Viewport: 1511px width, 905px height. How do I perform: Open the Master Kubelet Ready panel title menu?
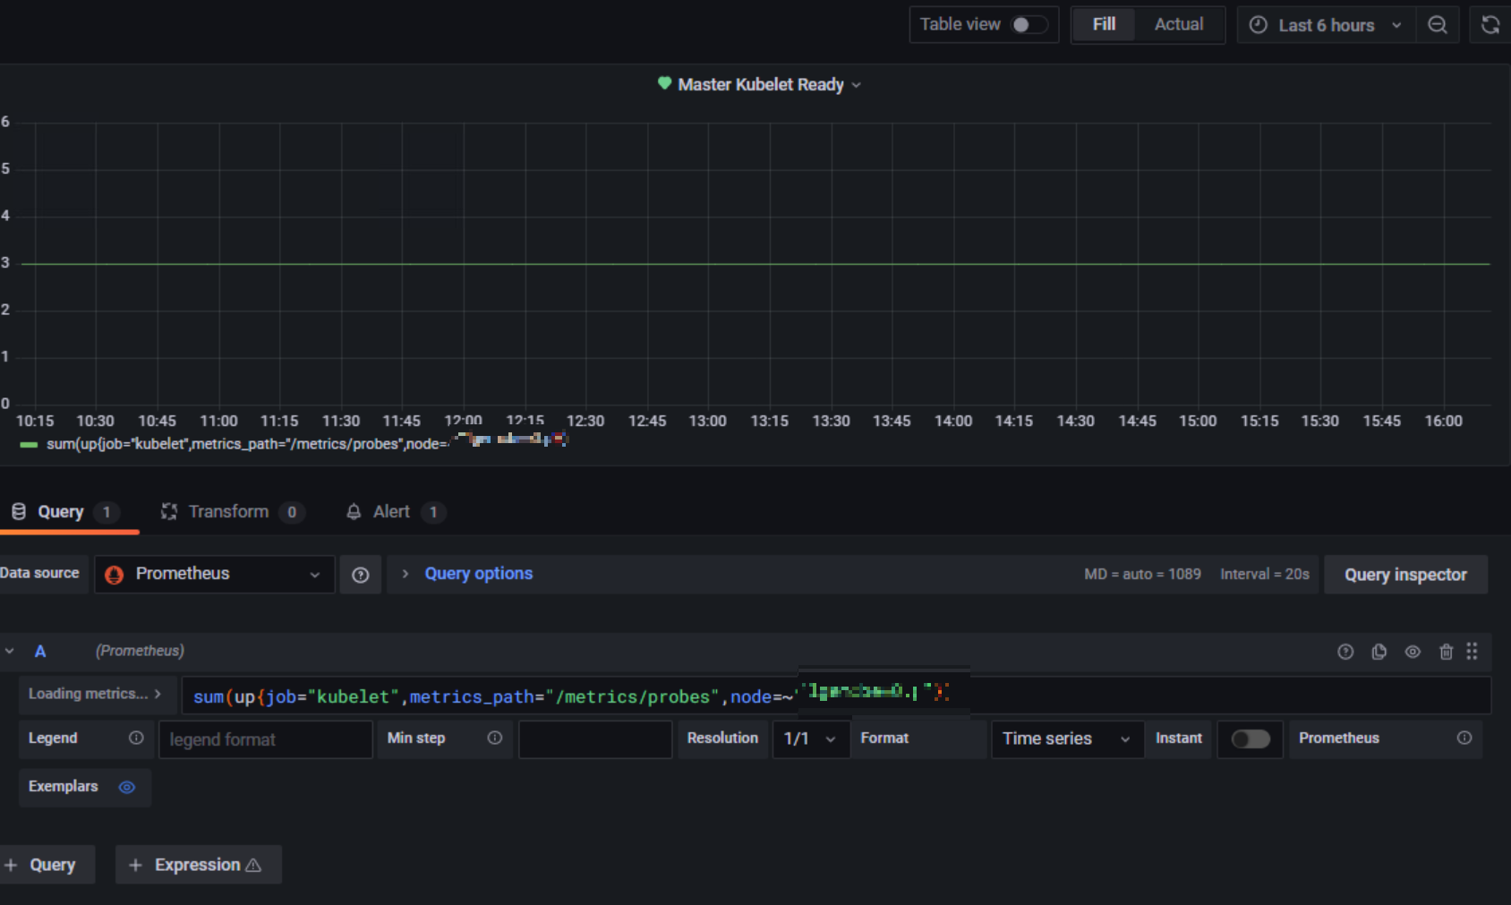click(x=760, y=84)
